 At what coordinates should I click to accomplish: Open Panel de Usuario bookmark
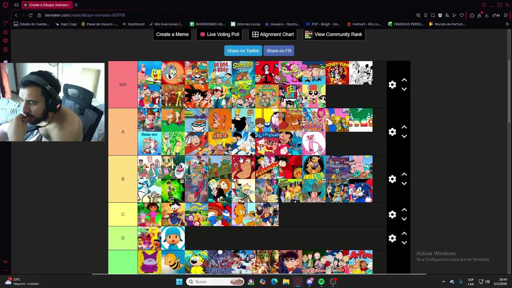click(x=99, y=24)
